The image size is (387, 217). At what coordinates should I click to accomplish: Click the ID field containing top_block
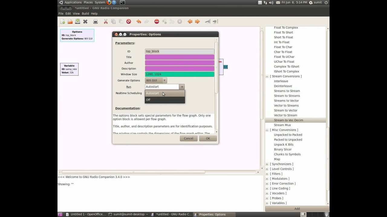click(180, 51)
